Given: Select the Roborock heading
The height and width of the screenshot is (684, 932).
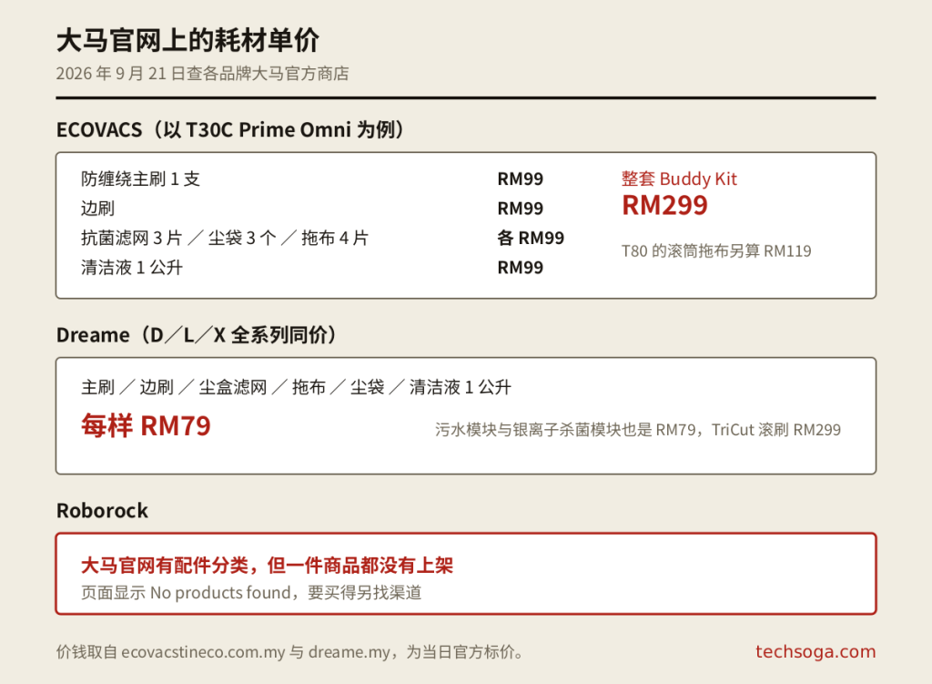Looking at the screenshot, I should (x=102, y=510).
